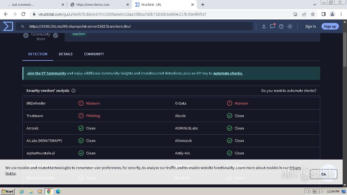Follow the Join the VT Community link
This screenshot has height=195, width=347.
[47, 73]
